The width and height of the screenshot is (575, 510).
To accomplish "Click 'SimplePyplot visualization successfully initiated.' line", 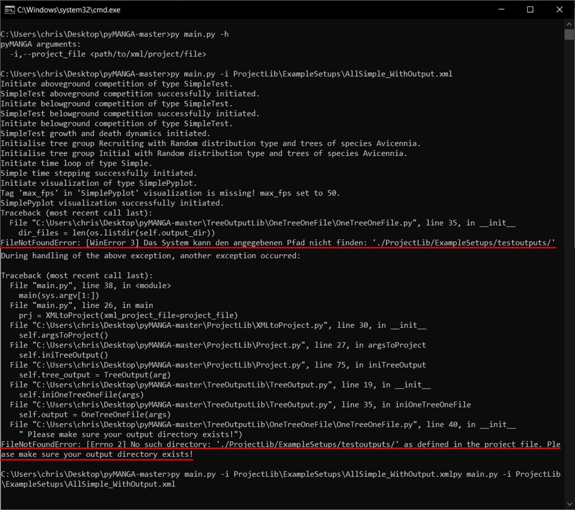I will click(x=112, y=203).
